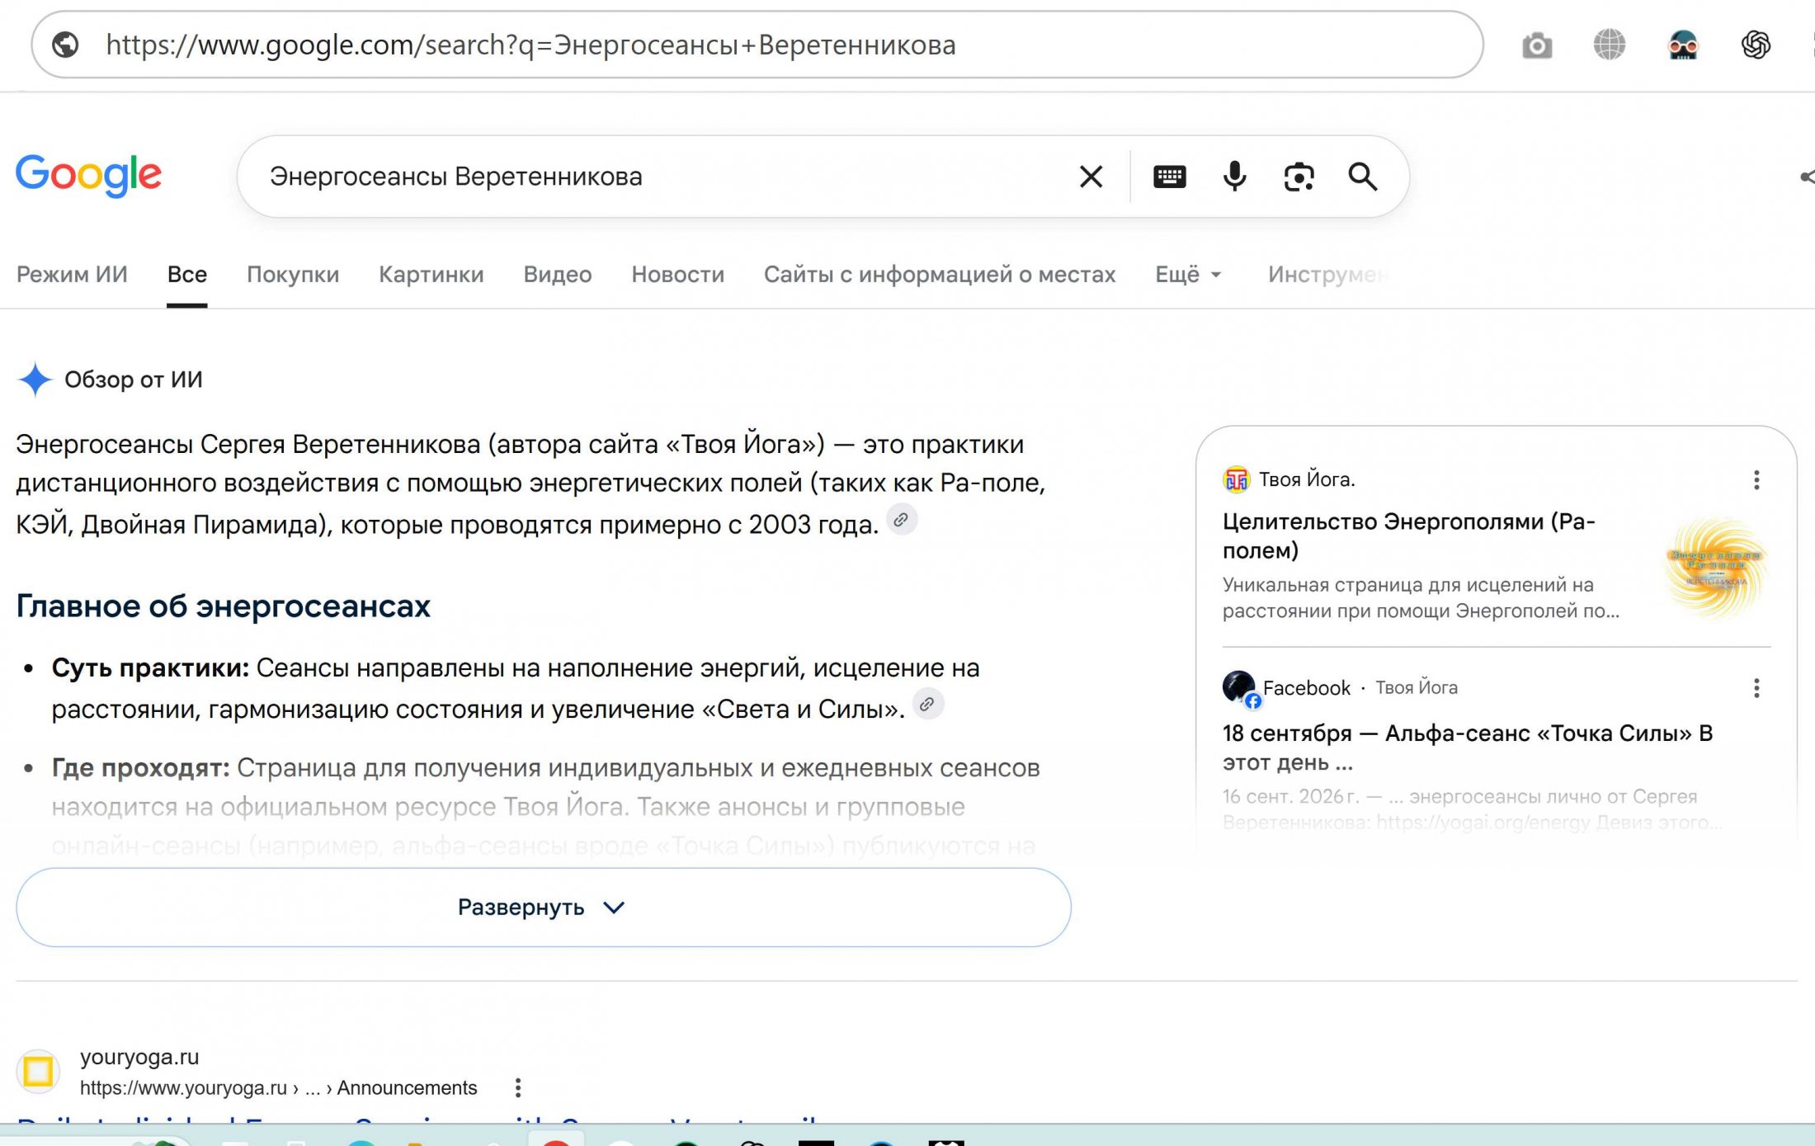Open source link after «Света и Силы» sentence
The width and height of the screenshot is (1815, 1146).
(927, 705)
